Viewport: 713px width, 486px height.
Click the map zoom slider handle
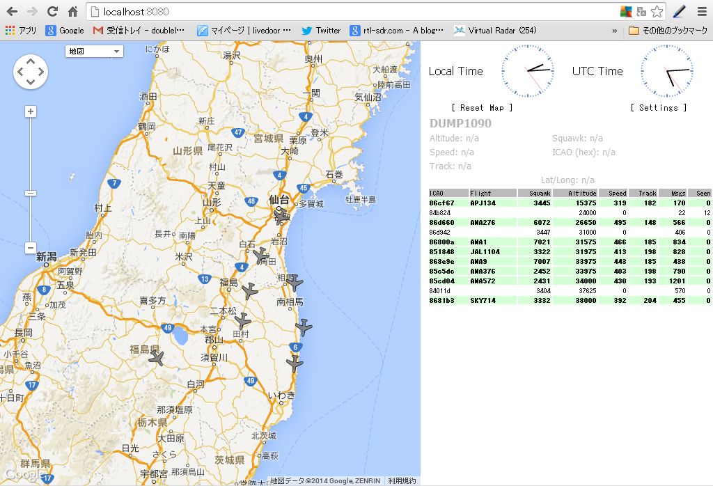pos(31,194)
